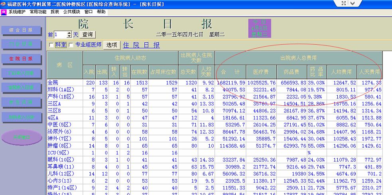Click the 转入 column header
The height and width of the screenshot is (195, 392).
tap(114, 72)
